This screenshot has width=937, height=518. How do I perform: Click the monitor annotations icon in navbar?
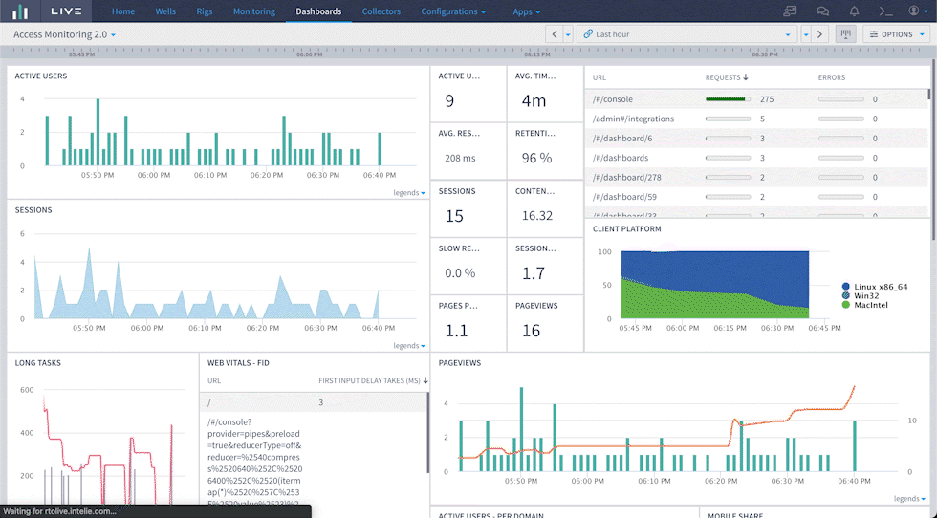tap(790, 11)
